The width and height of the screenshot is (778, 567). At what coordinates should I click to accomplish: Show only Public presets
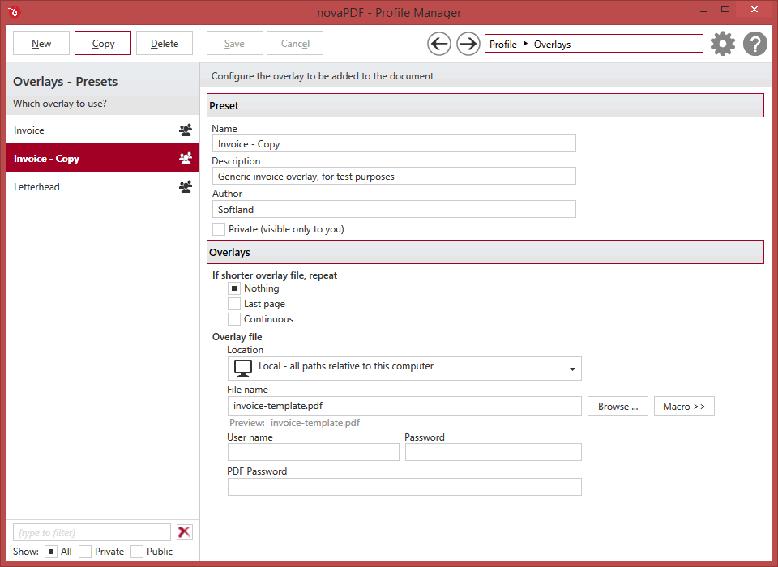point(137,552)
